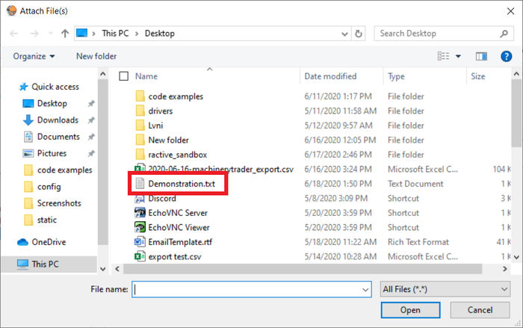Click the Help question mark icon
Viewport: 523px width, 328px height.
click(x=505, y=56)
